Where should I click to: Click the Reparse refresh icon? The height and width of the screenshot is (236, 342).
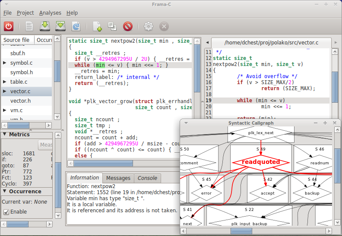coord(76,26)
